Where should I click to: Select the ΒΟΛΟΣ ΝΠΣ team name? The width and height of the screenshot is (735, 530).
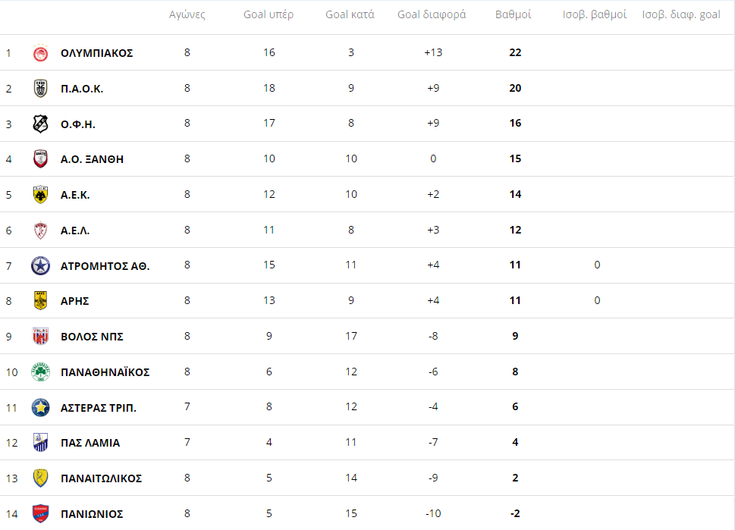[x=92, y=337]
